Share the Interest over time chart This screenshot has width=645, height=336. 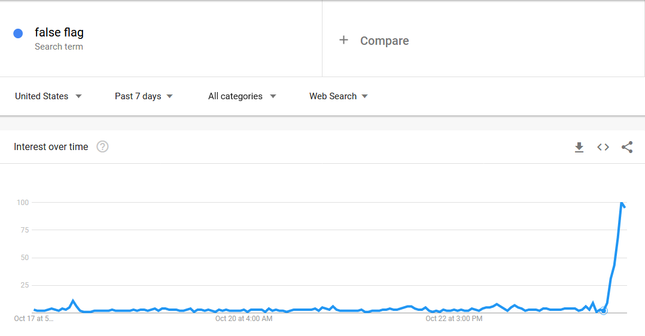(626, 147)
